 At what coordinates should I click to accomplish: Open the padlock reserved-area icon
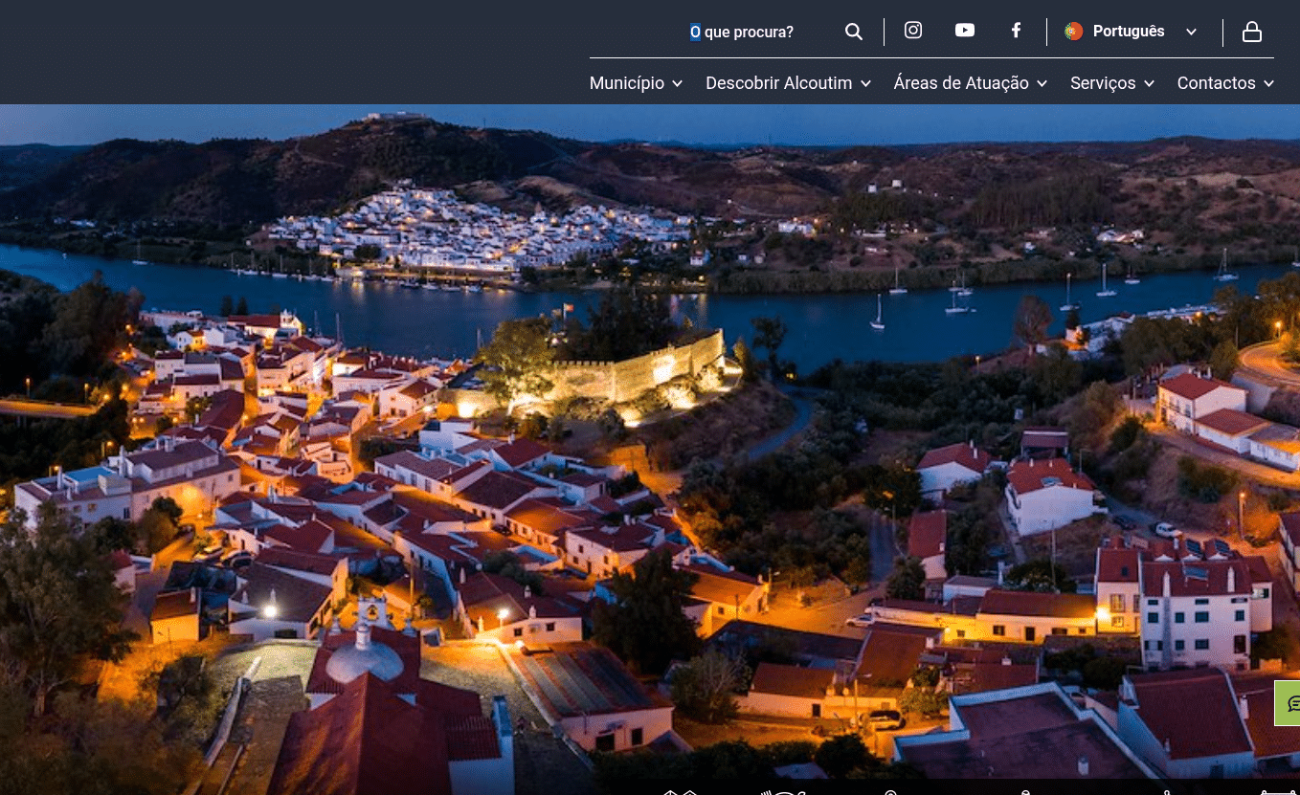coord(1252,32)
